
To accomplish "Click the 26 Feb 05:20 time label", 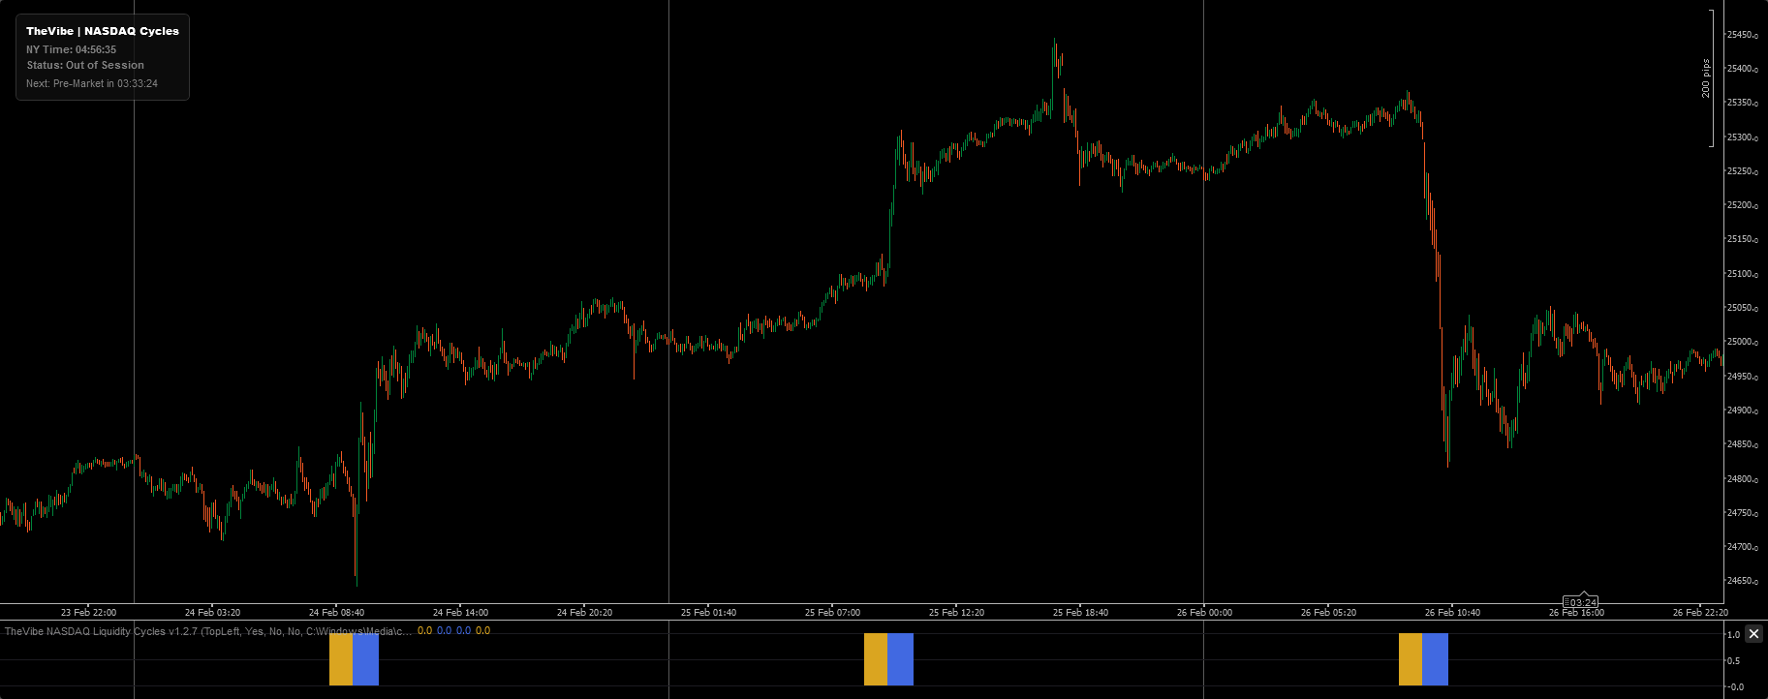I will [1328, 613].
